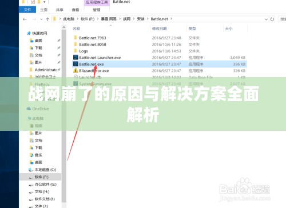The width and height of the screenshot is (286, 208).
Task: Click pin icon next to quick access 桌面
Action: coord(59,41)
